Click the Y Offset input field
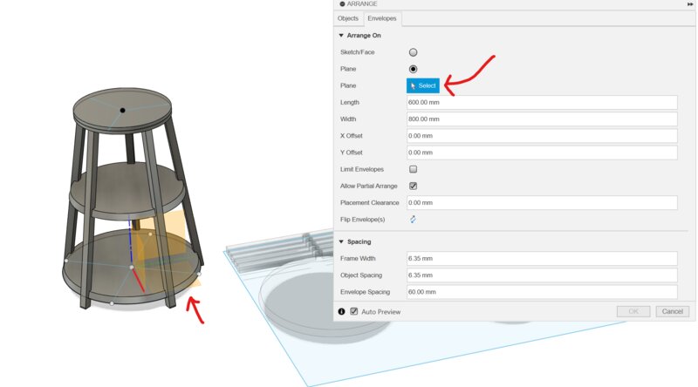698x387 pixels. pos(542,153)
